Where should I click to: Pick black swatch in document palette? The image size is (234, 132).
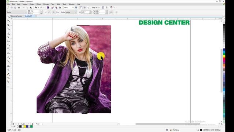click(x=20, y=126)
